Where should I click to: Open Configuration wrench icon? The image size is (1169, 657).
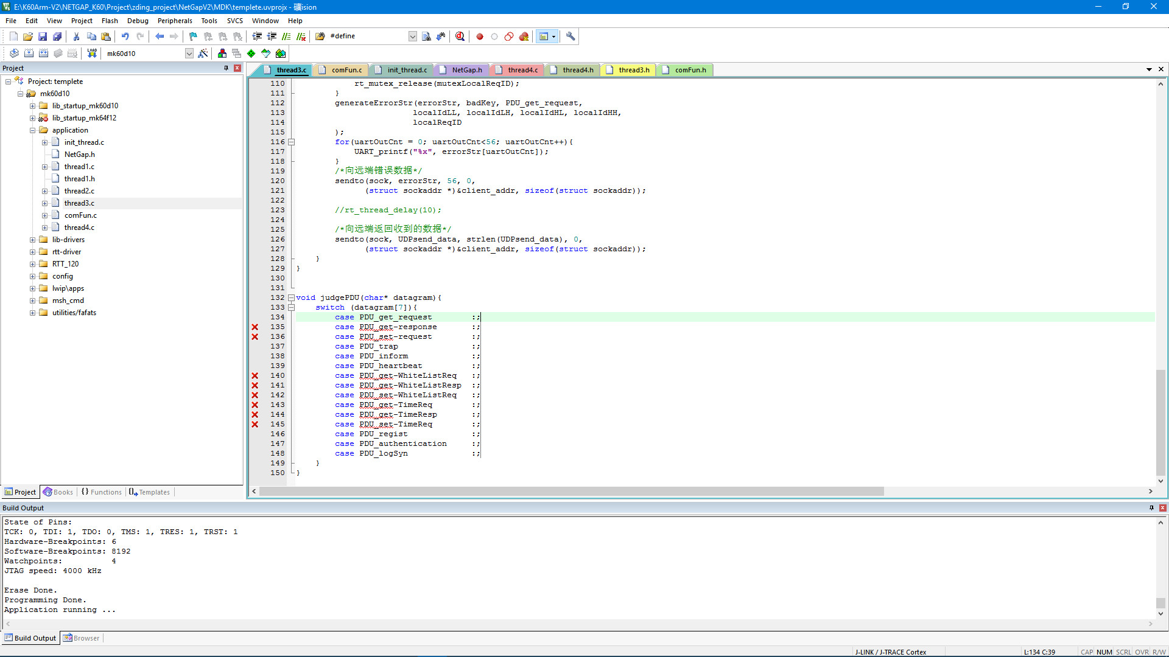click(x=570, y=36)
